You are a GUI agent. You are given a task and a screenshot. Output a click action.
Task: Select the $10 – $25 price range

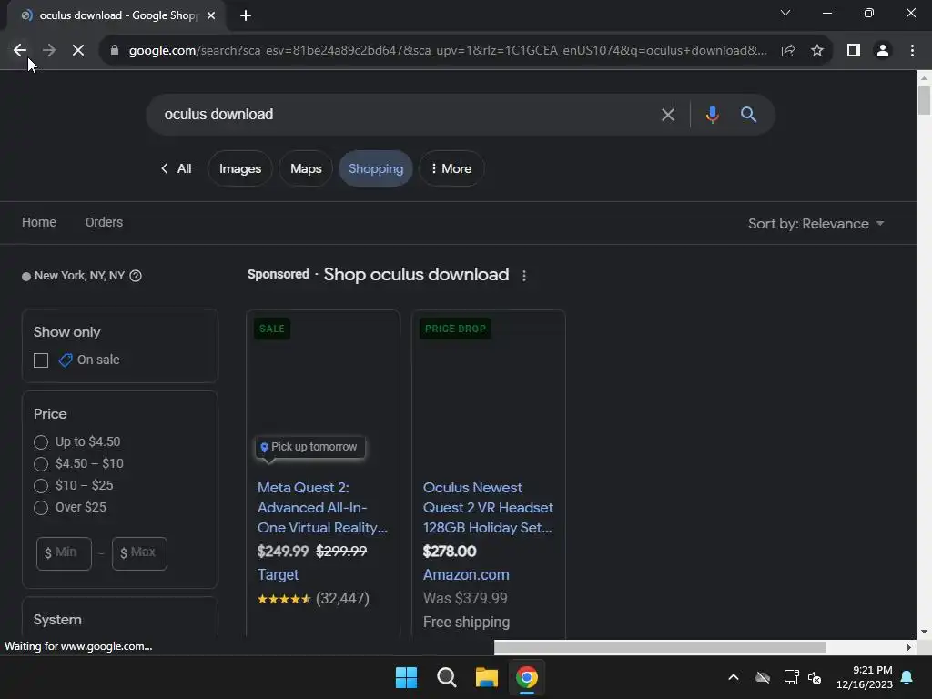(x=41, y=486)
